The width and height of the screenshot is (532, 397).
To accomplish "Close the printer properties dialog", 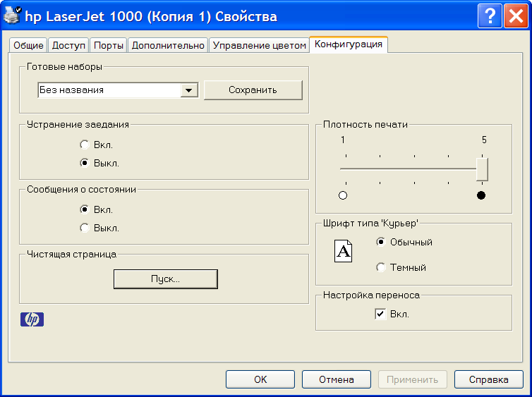I will pos(516,16).
